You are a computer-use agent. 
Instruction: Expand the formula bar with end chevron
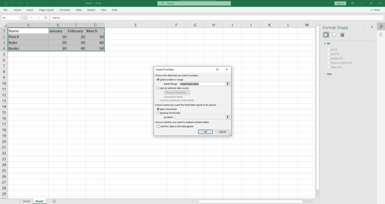[382, 18]
